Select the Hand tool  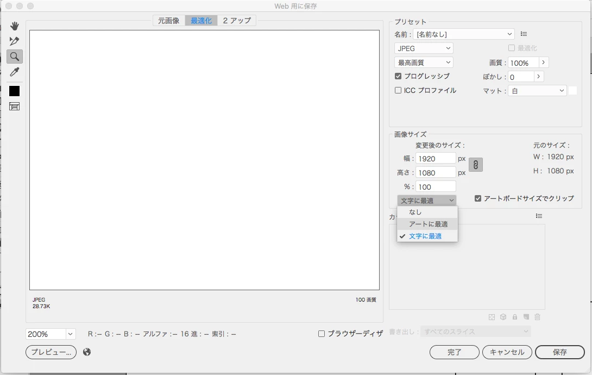(x=14, y=26)
